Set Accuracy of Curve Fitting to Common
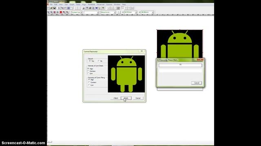This screenshot has height=146, width=261. 89,82
